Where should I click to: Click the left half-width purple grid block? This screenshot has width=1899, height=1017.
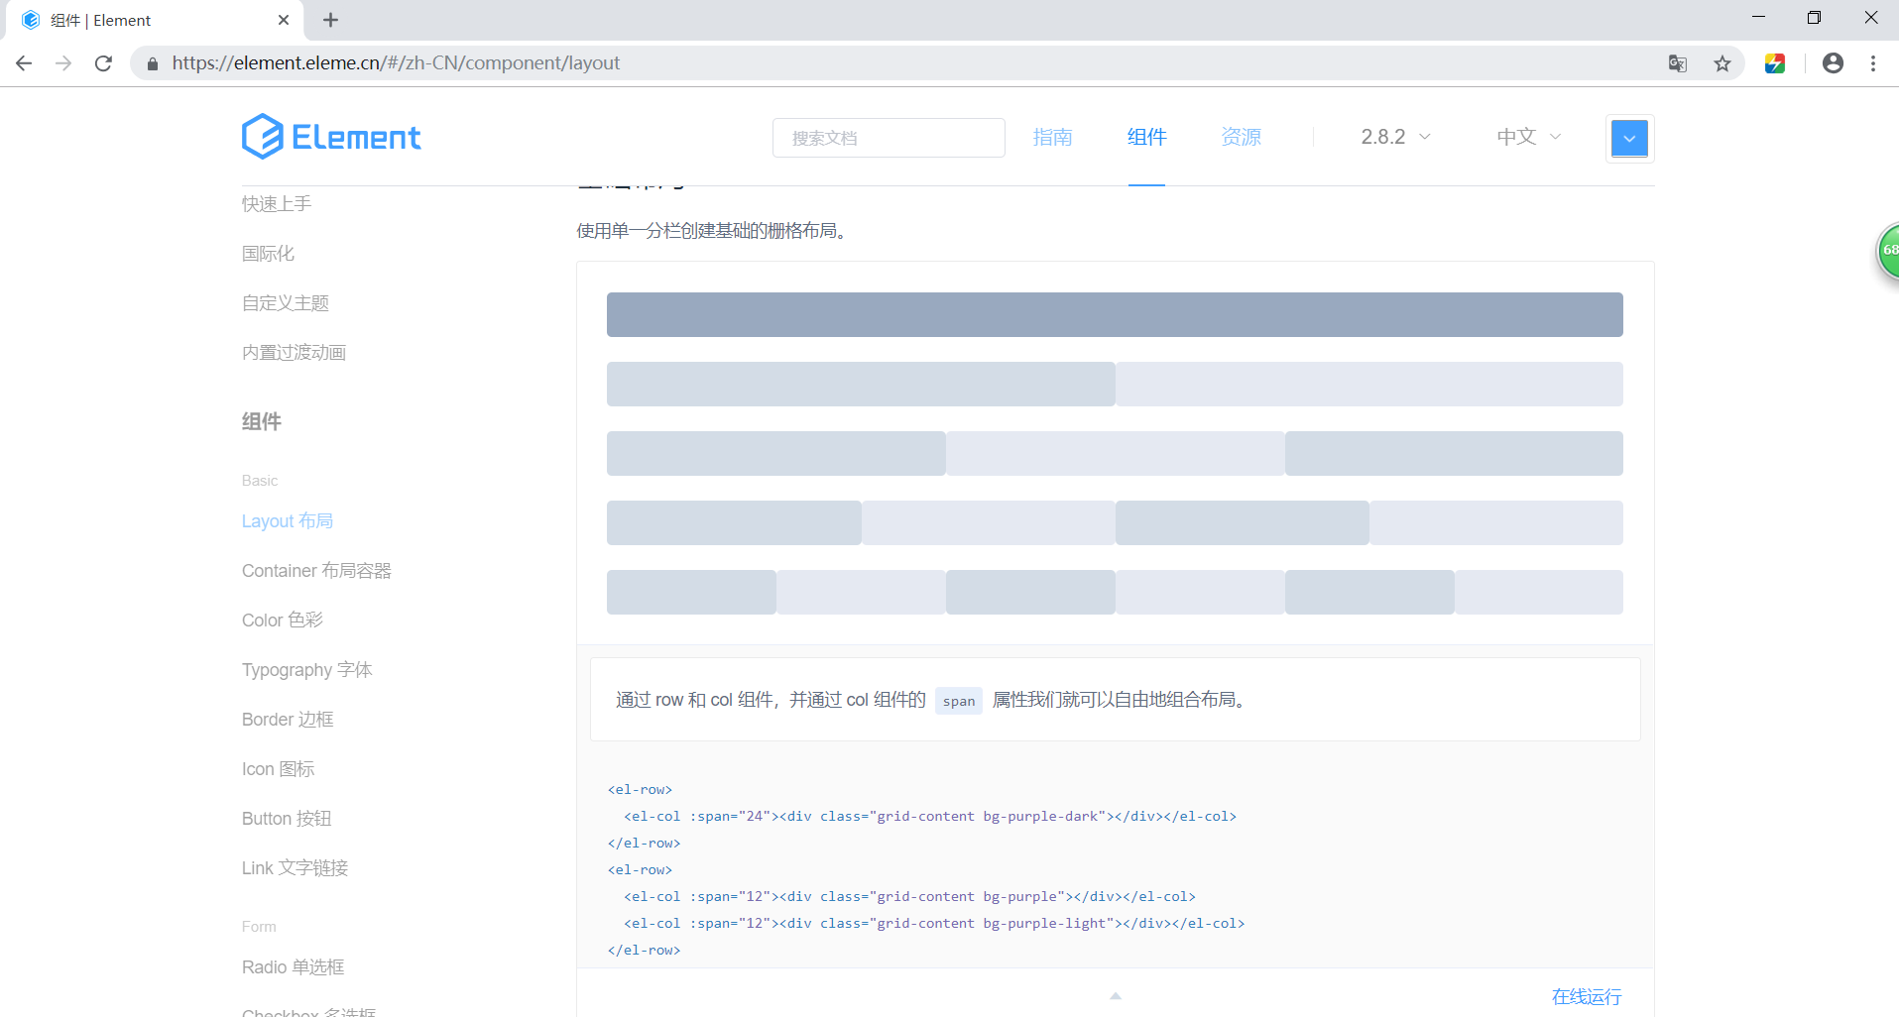click(x=861, y=384)
